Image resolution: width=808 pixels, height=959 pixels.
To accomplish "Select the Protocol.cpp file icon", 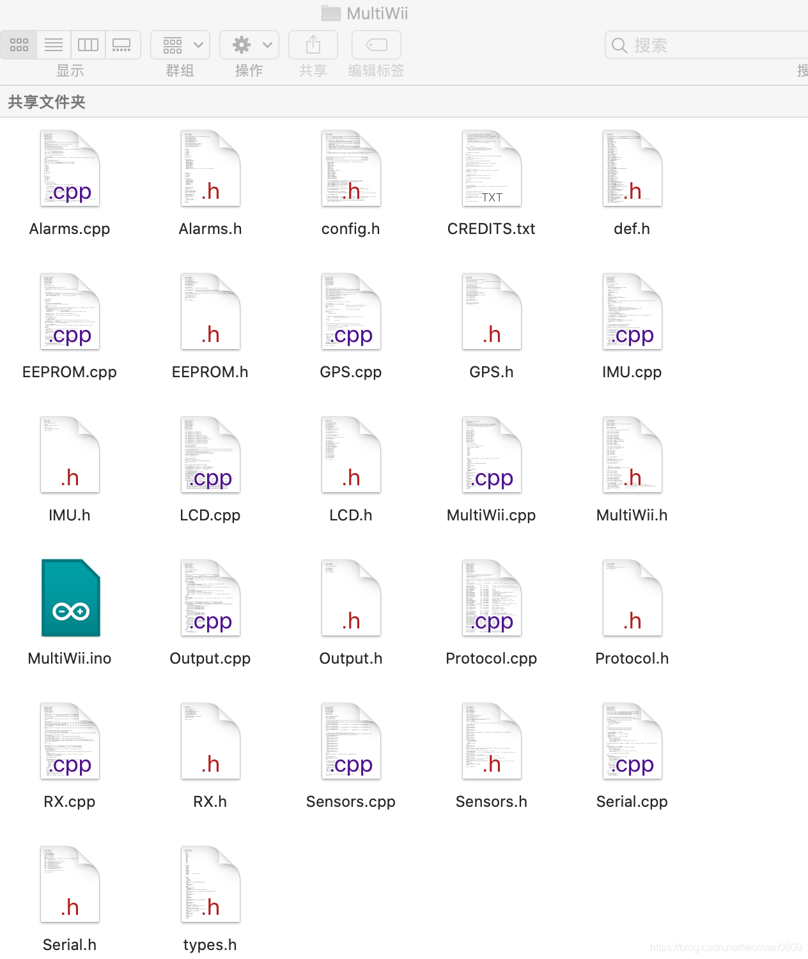I will 492,598.
